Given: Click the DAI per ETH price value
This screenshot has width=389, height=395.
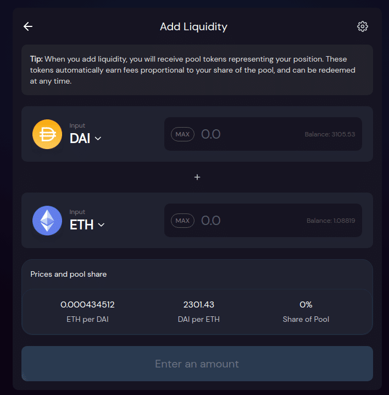Looking at the screenshot, I should pyautogui.click(x=199, y=305).
